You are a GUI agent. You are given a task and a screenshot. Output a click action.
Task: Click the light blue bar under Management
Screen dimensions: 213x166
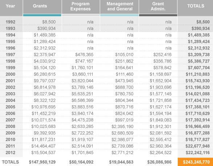(x=120, y=15)
